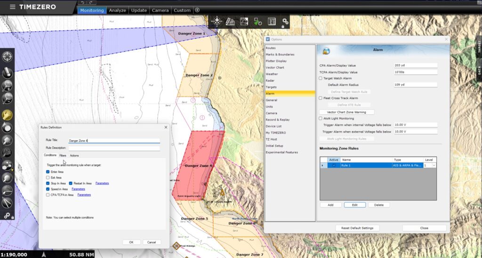
Task: Select the yellow hand pan tool
Action: coord(7,115)
